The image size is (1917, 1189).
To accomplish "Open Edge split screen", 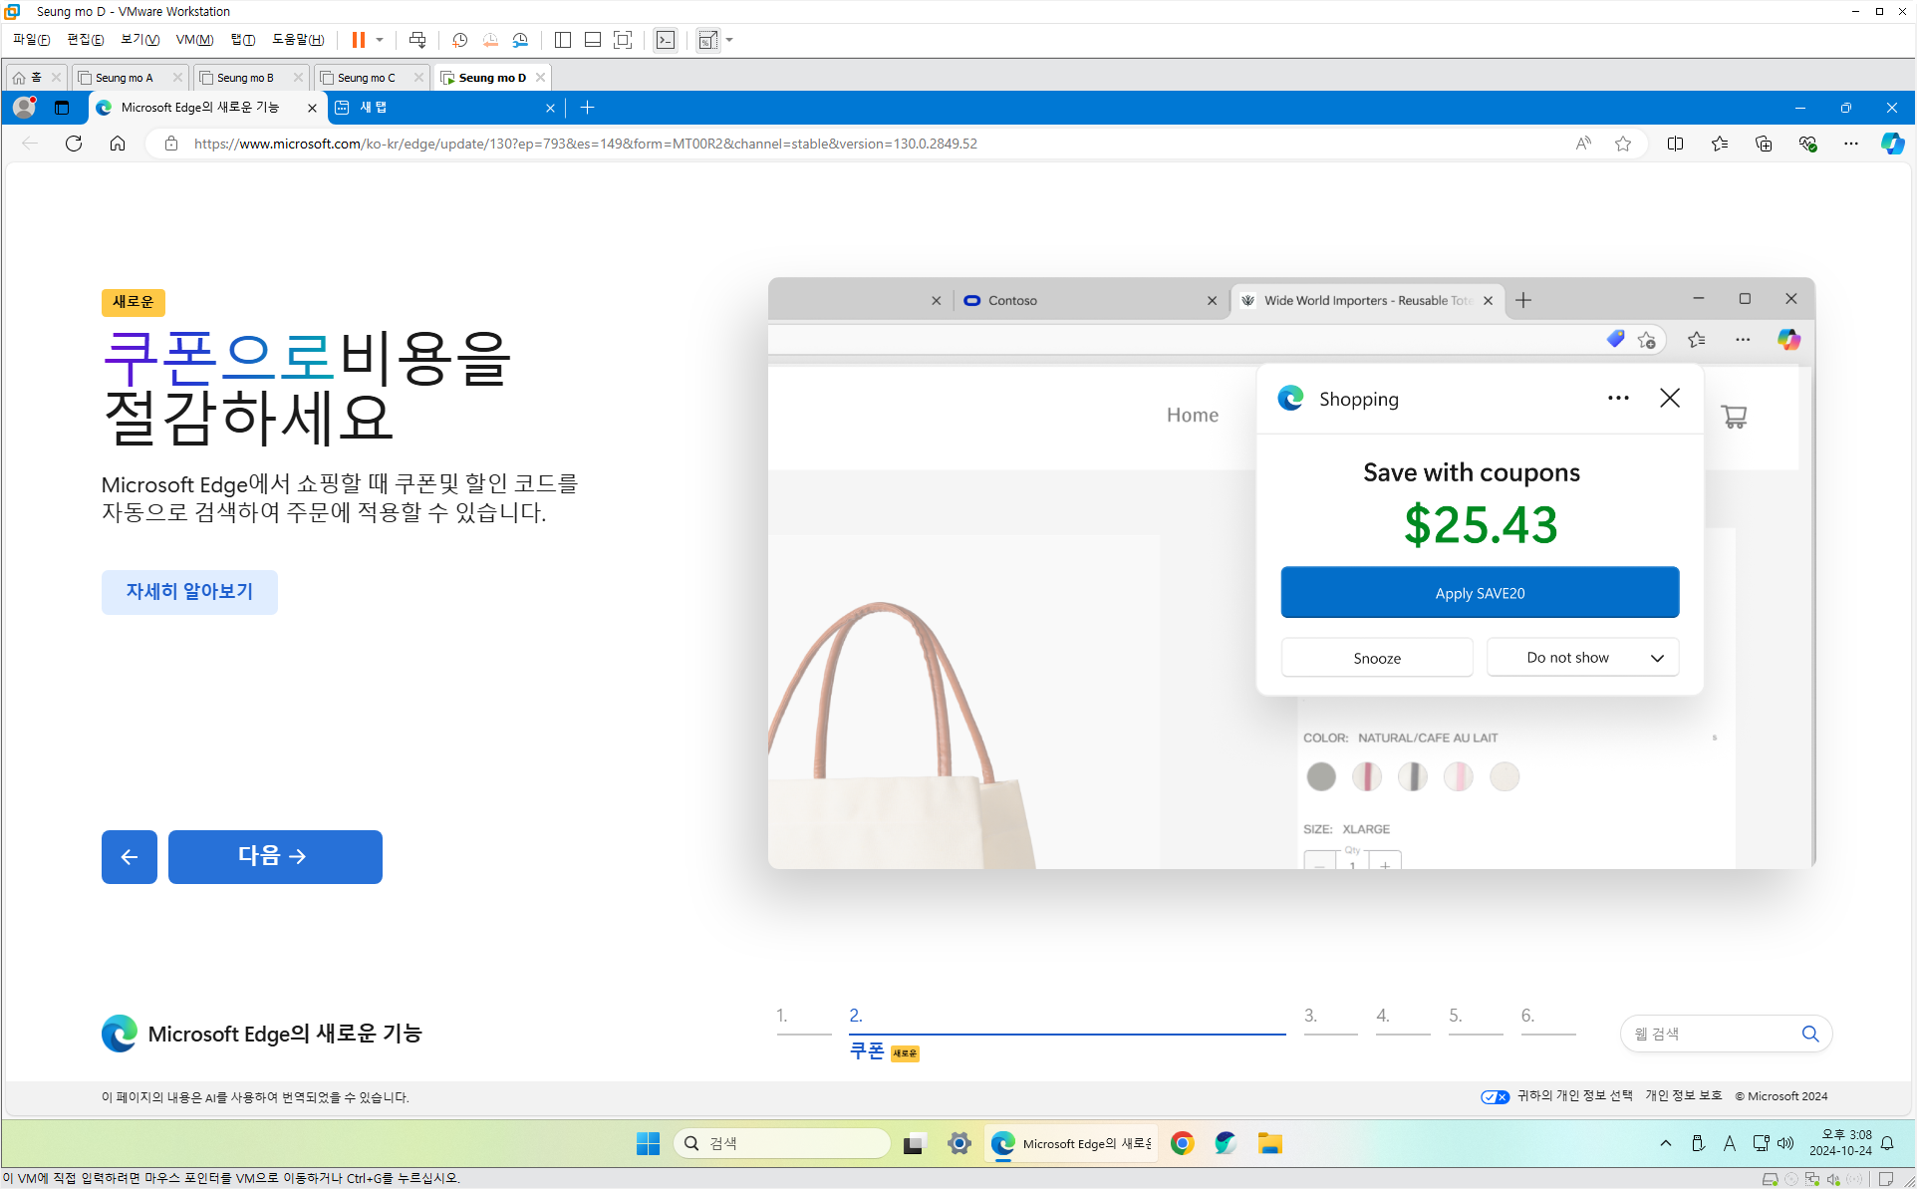I will pos(1675,144).
